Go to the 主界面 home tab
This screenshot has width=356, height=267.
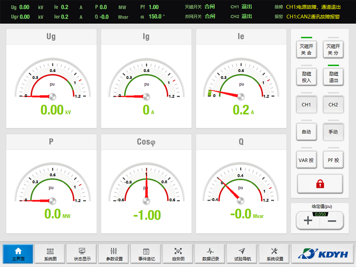pos(18,254)
